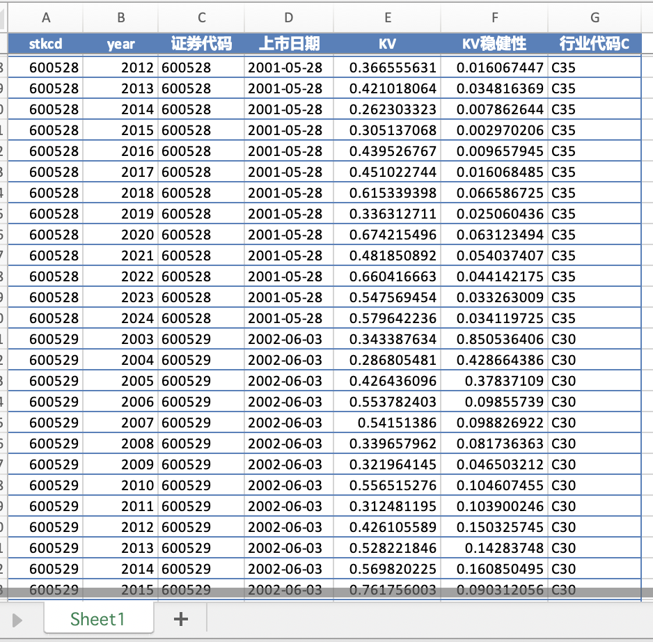
Task: Select KV cell 0.556515276
Action: coord(387,485)
